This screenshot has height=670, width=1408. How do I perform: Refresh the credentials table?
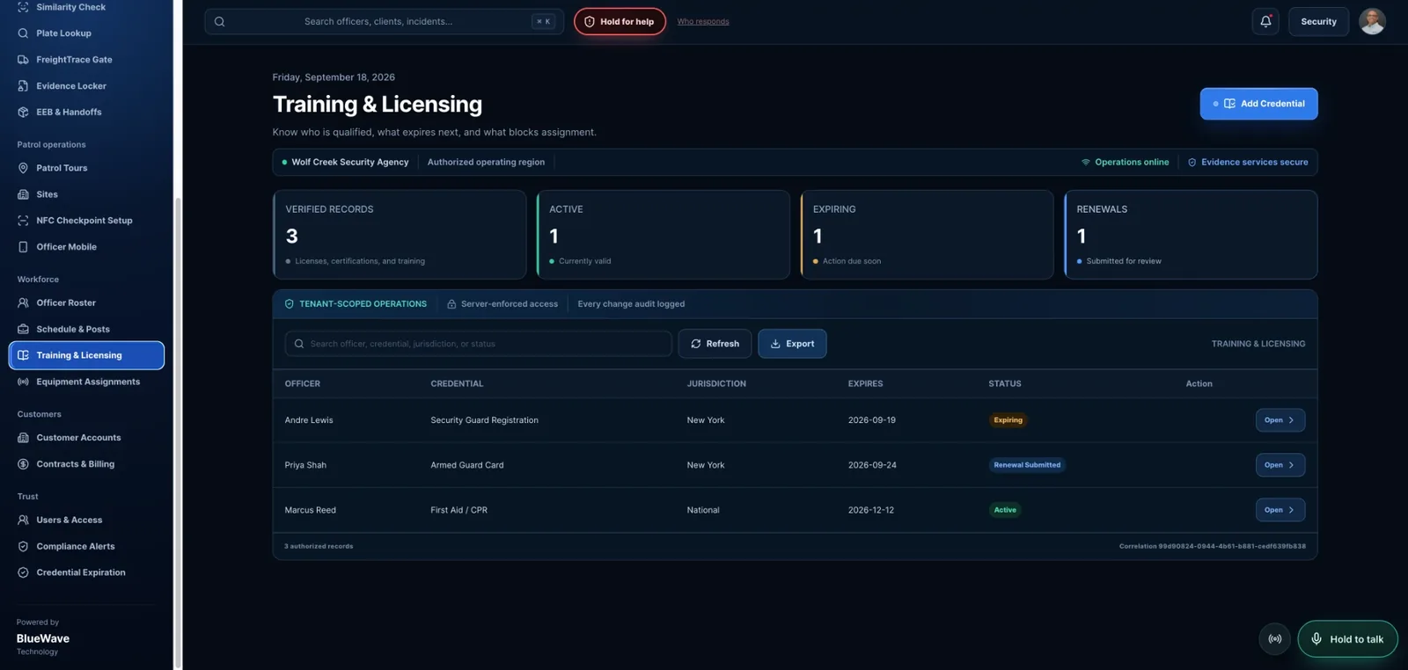tap(715, 344)
